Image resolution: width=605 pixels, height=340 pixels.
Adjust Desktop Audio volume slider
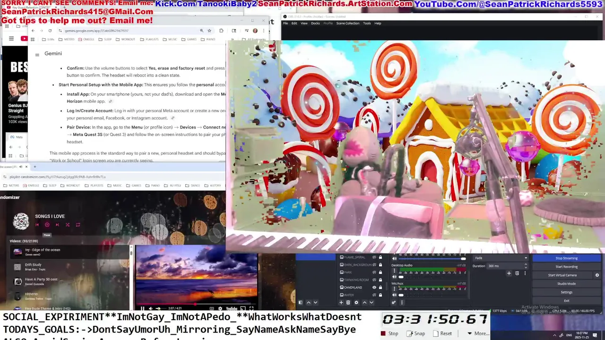(x=432, y=277)
